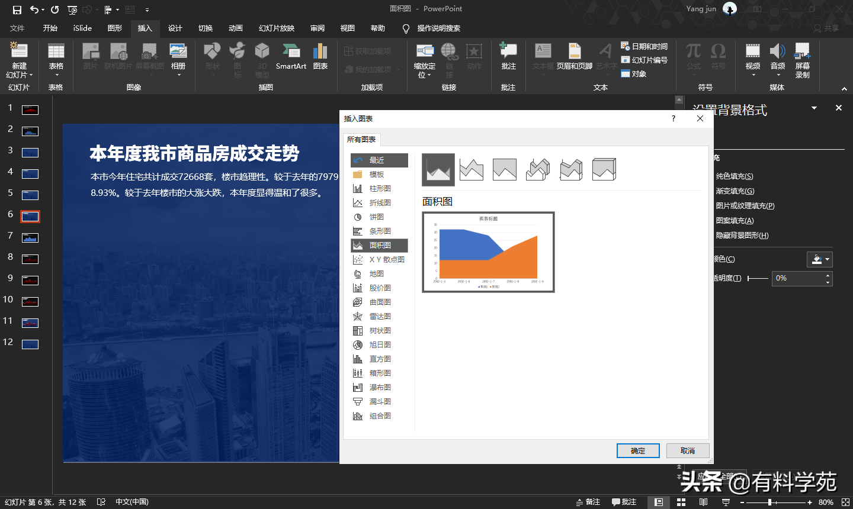Select 条形图 chart category
Viewport: 853px width, 509px height.
(x=379, y=231)
